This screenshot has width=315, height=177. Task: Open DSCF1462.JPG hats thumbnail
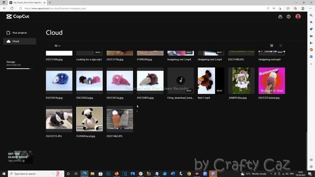[x=120, y=119]
